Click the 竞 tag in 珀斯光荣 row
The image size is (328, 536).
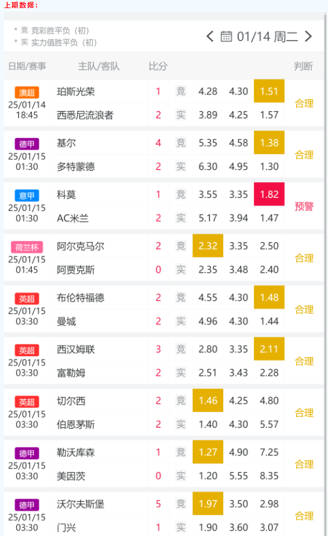tap(181, 91)
